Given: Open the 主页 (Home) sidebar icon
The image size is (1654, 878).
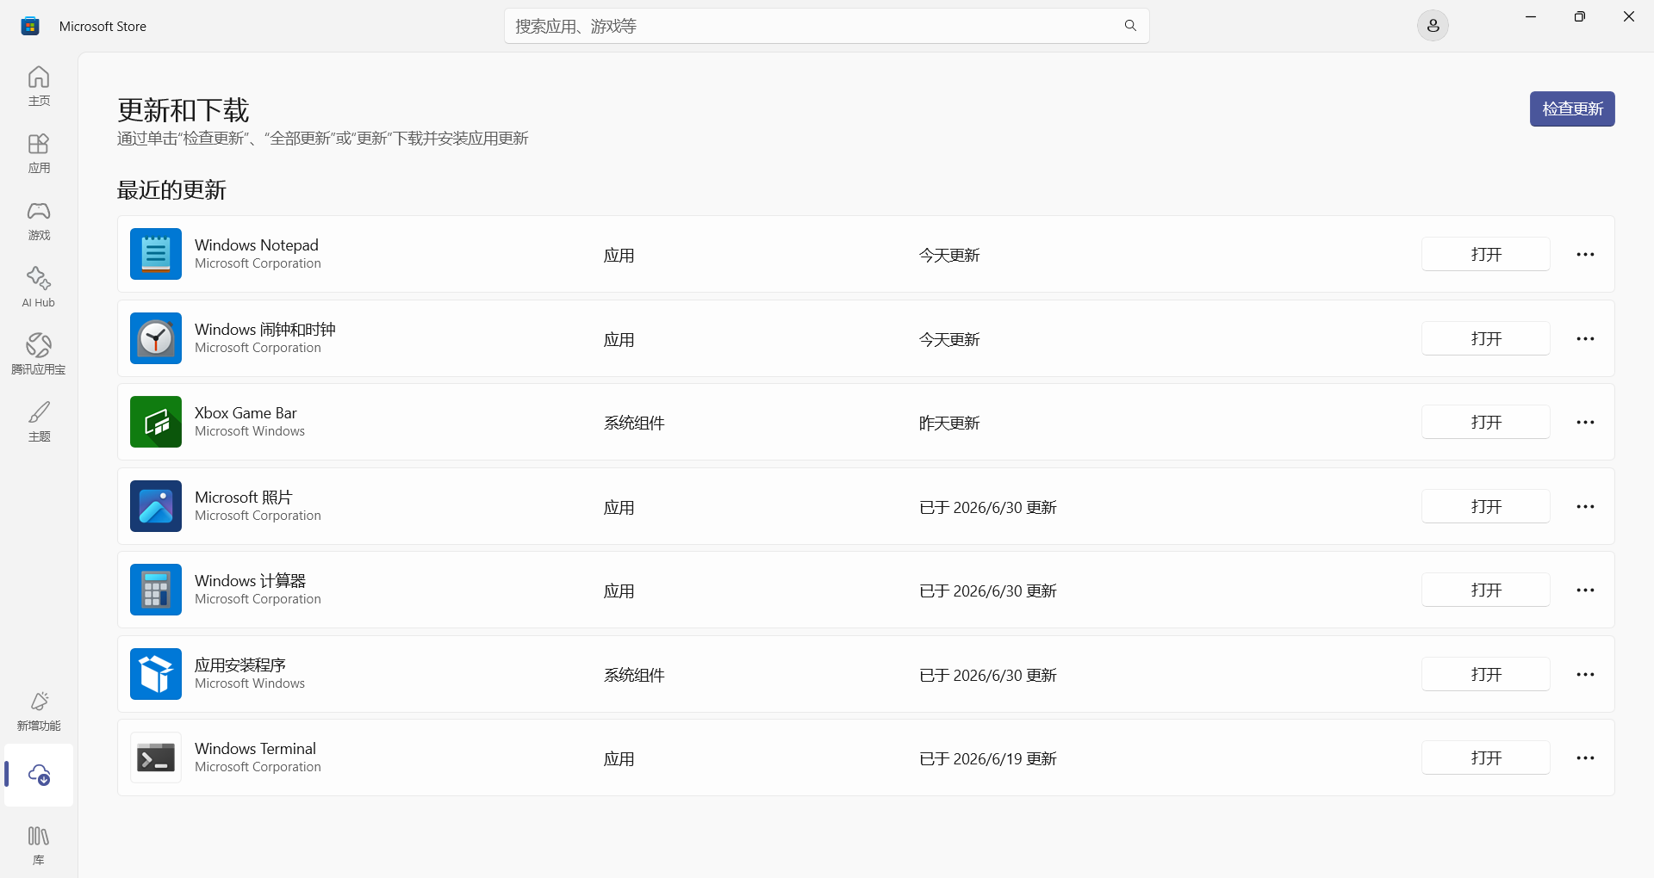Looking at the screenshot, I should (x=39, y=86).
